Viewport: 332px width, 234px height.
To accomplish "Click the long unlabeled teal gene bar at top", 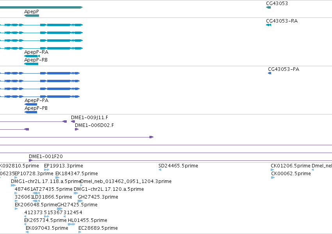I will pyautogui.click(x=41, y=7).
